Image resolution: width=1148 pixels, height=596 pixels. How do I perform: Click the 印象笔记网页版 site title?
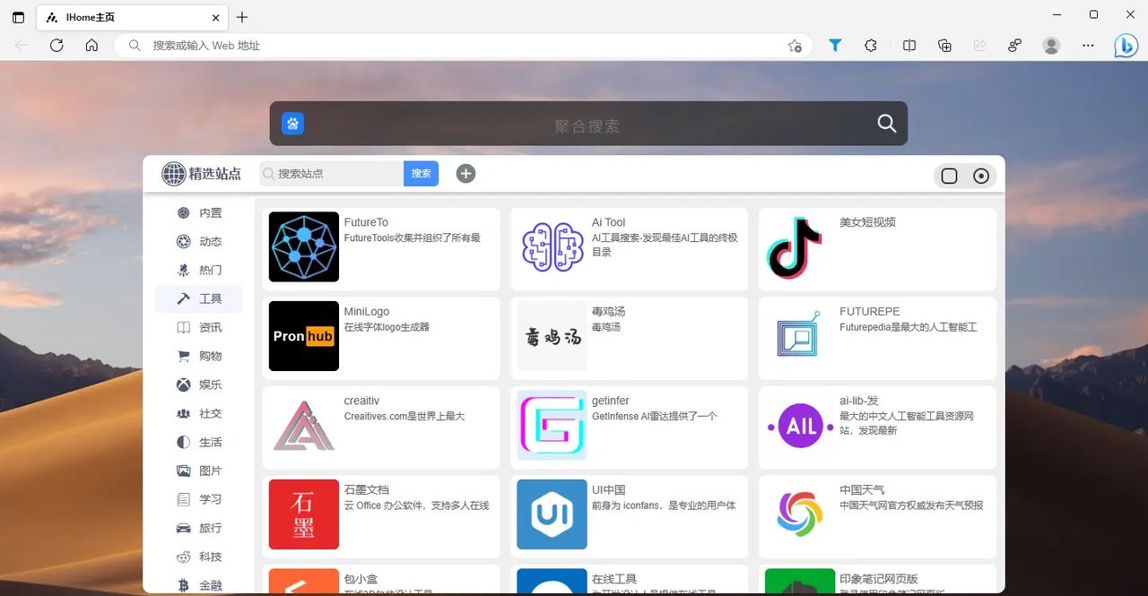(x=879, y=579)
